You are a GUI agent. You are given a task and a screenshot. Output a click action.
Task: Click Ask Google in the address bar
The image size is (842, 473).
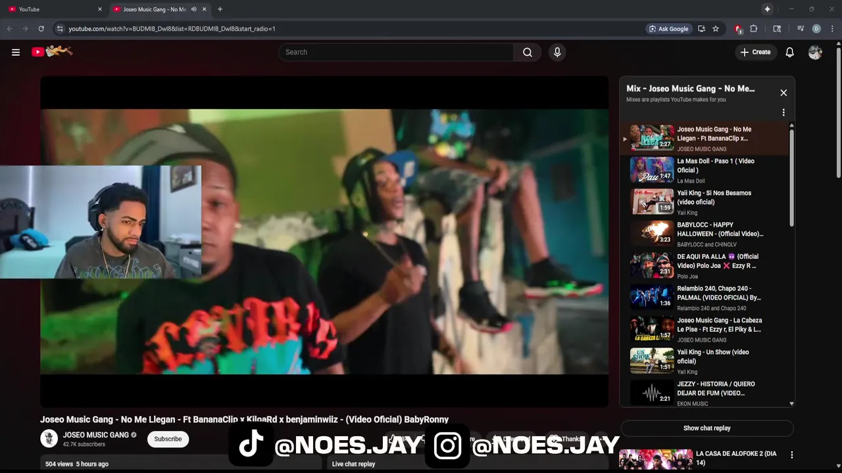click(x=669, y=28)
